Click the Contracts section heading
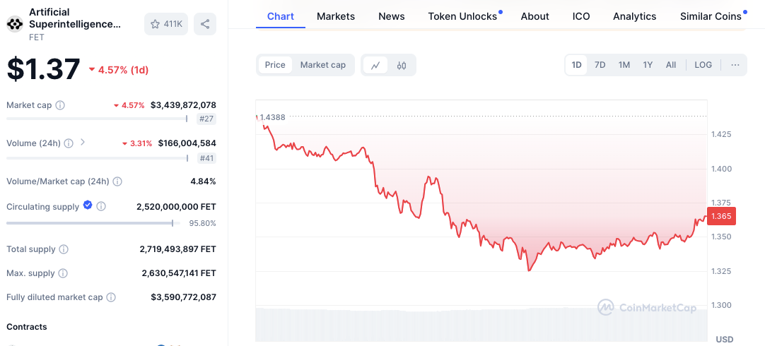The image size is (765, 346). click(x=27, y=326)
